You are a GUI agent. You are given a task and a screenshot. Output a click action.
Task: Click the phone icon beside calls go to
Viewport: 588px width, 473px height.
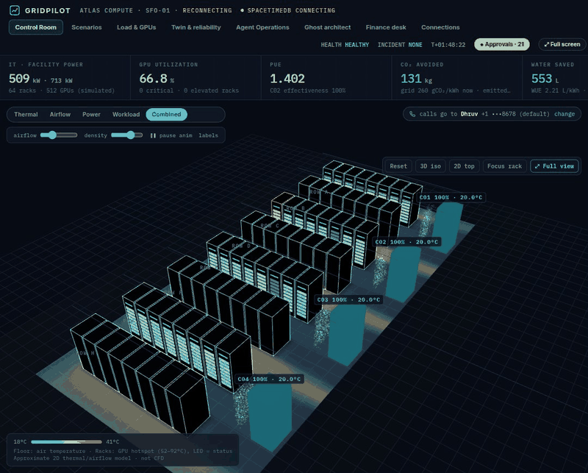pos(412,114)
